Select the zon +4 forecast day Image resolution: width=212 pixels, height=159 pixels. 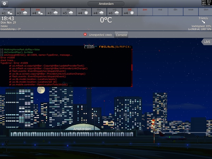tap(38, 12)
